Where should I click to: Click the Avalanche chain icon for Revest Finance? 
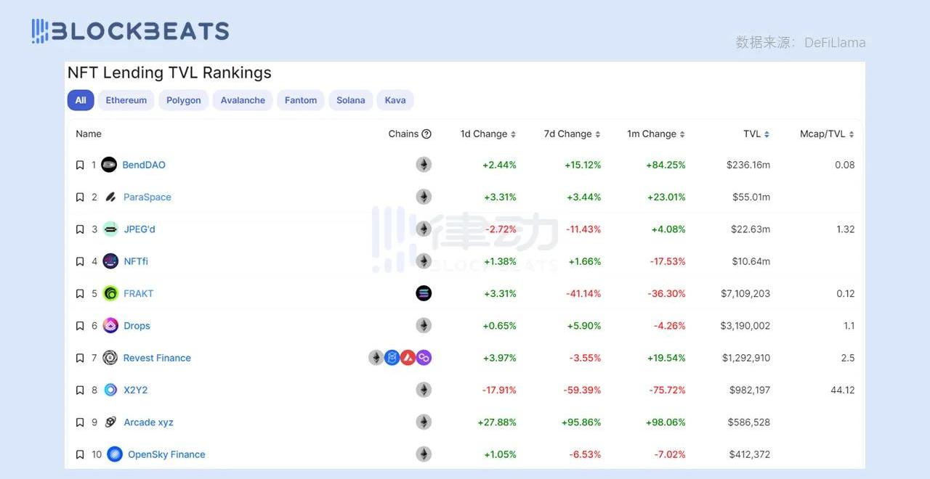click(408, 358)
